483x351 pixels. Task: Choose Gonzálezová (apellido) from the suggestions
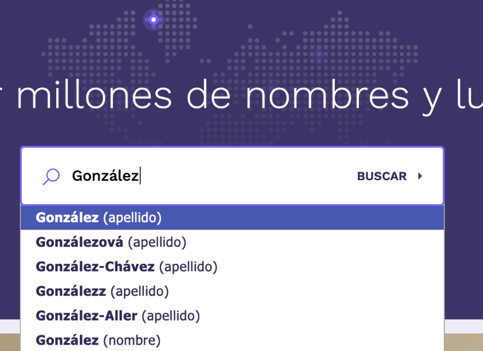pos(111,242)
